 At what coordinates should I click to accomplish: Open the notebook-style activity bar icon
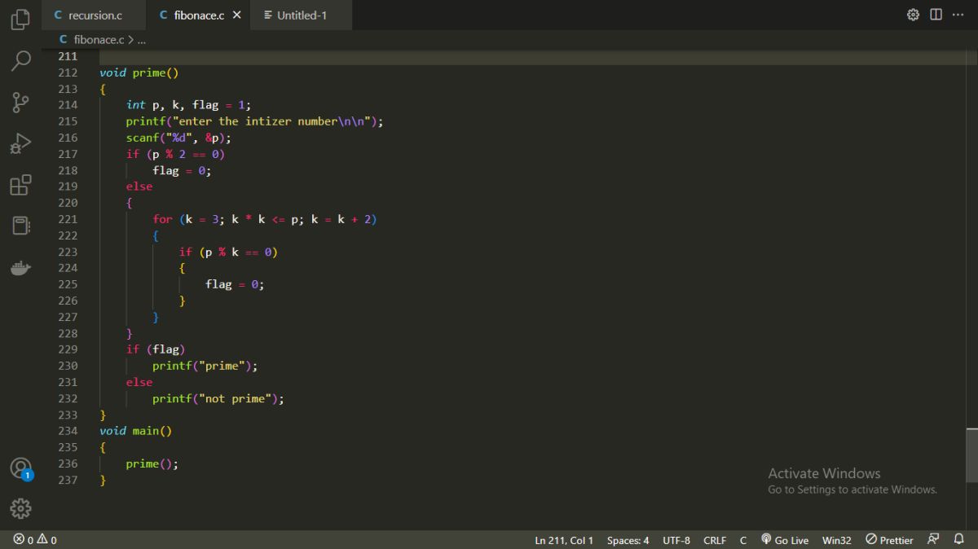click(20, 226)
